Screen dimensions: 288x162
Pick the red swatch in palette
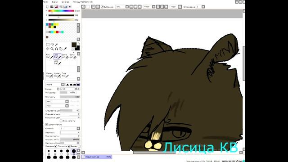pos(57,32)
